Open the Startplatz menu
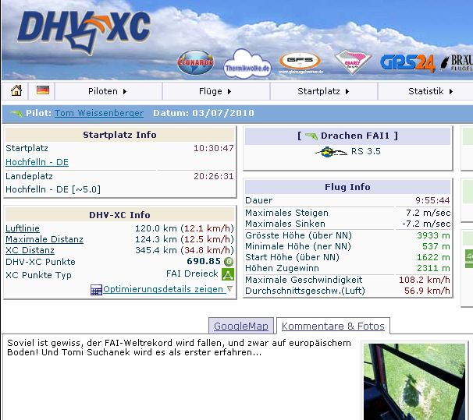Screen dimensions: 473x420 (323, 91)
